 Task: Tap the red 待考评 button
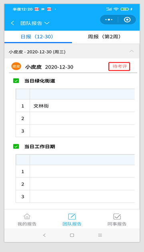(x=119, y=66)
